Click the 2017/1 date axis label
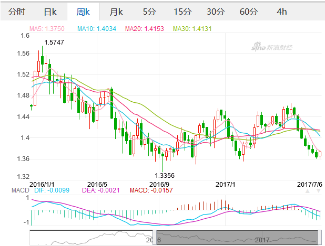 [225, 184]
